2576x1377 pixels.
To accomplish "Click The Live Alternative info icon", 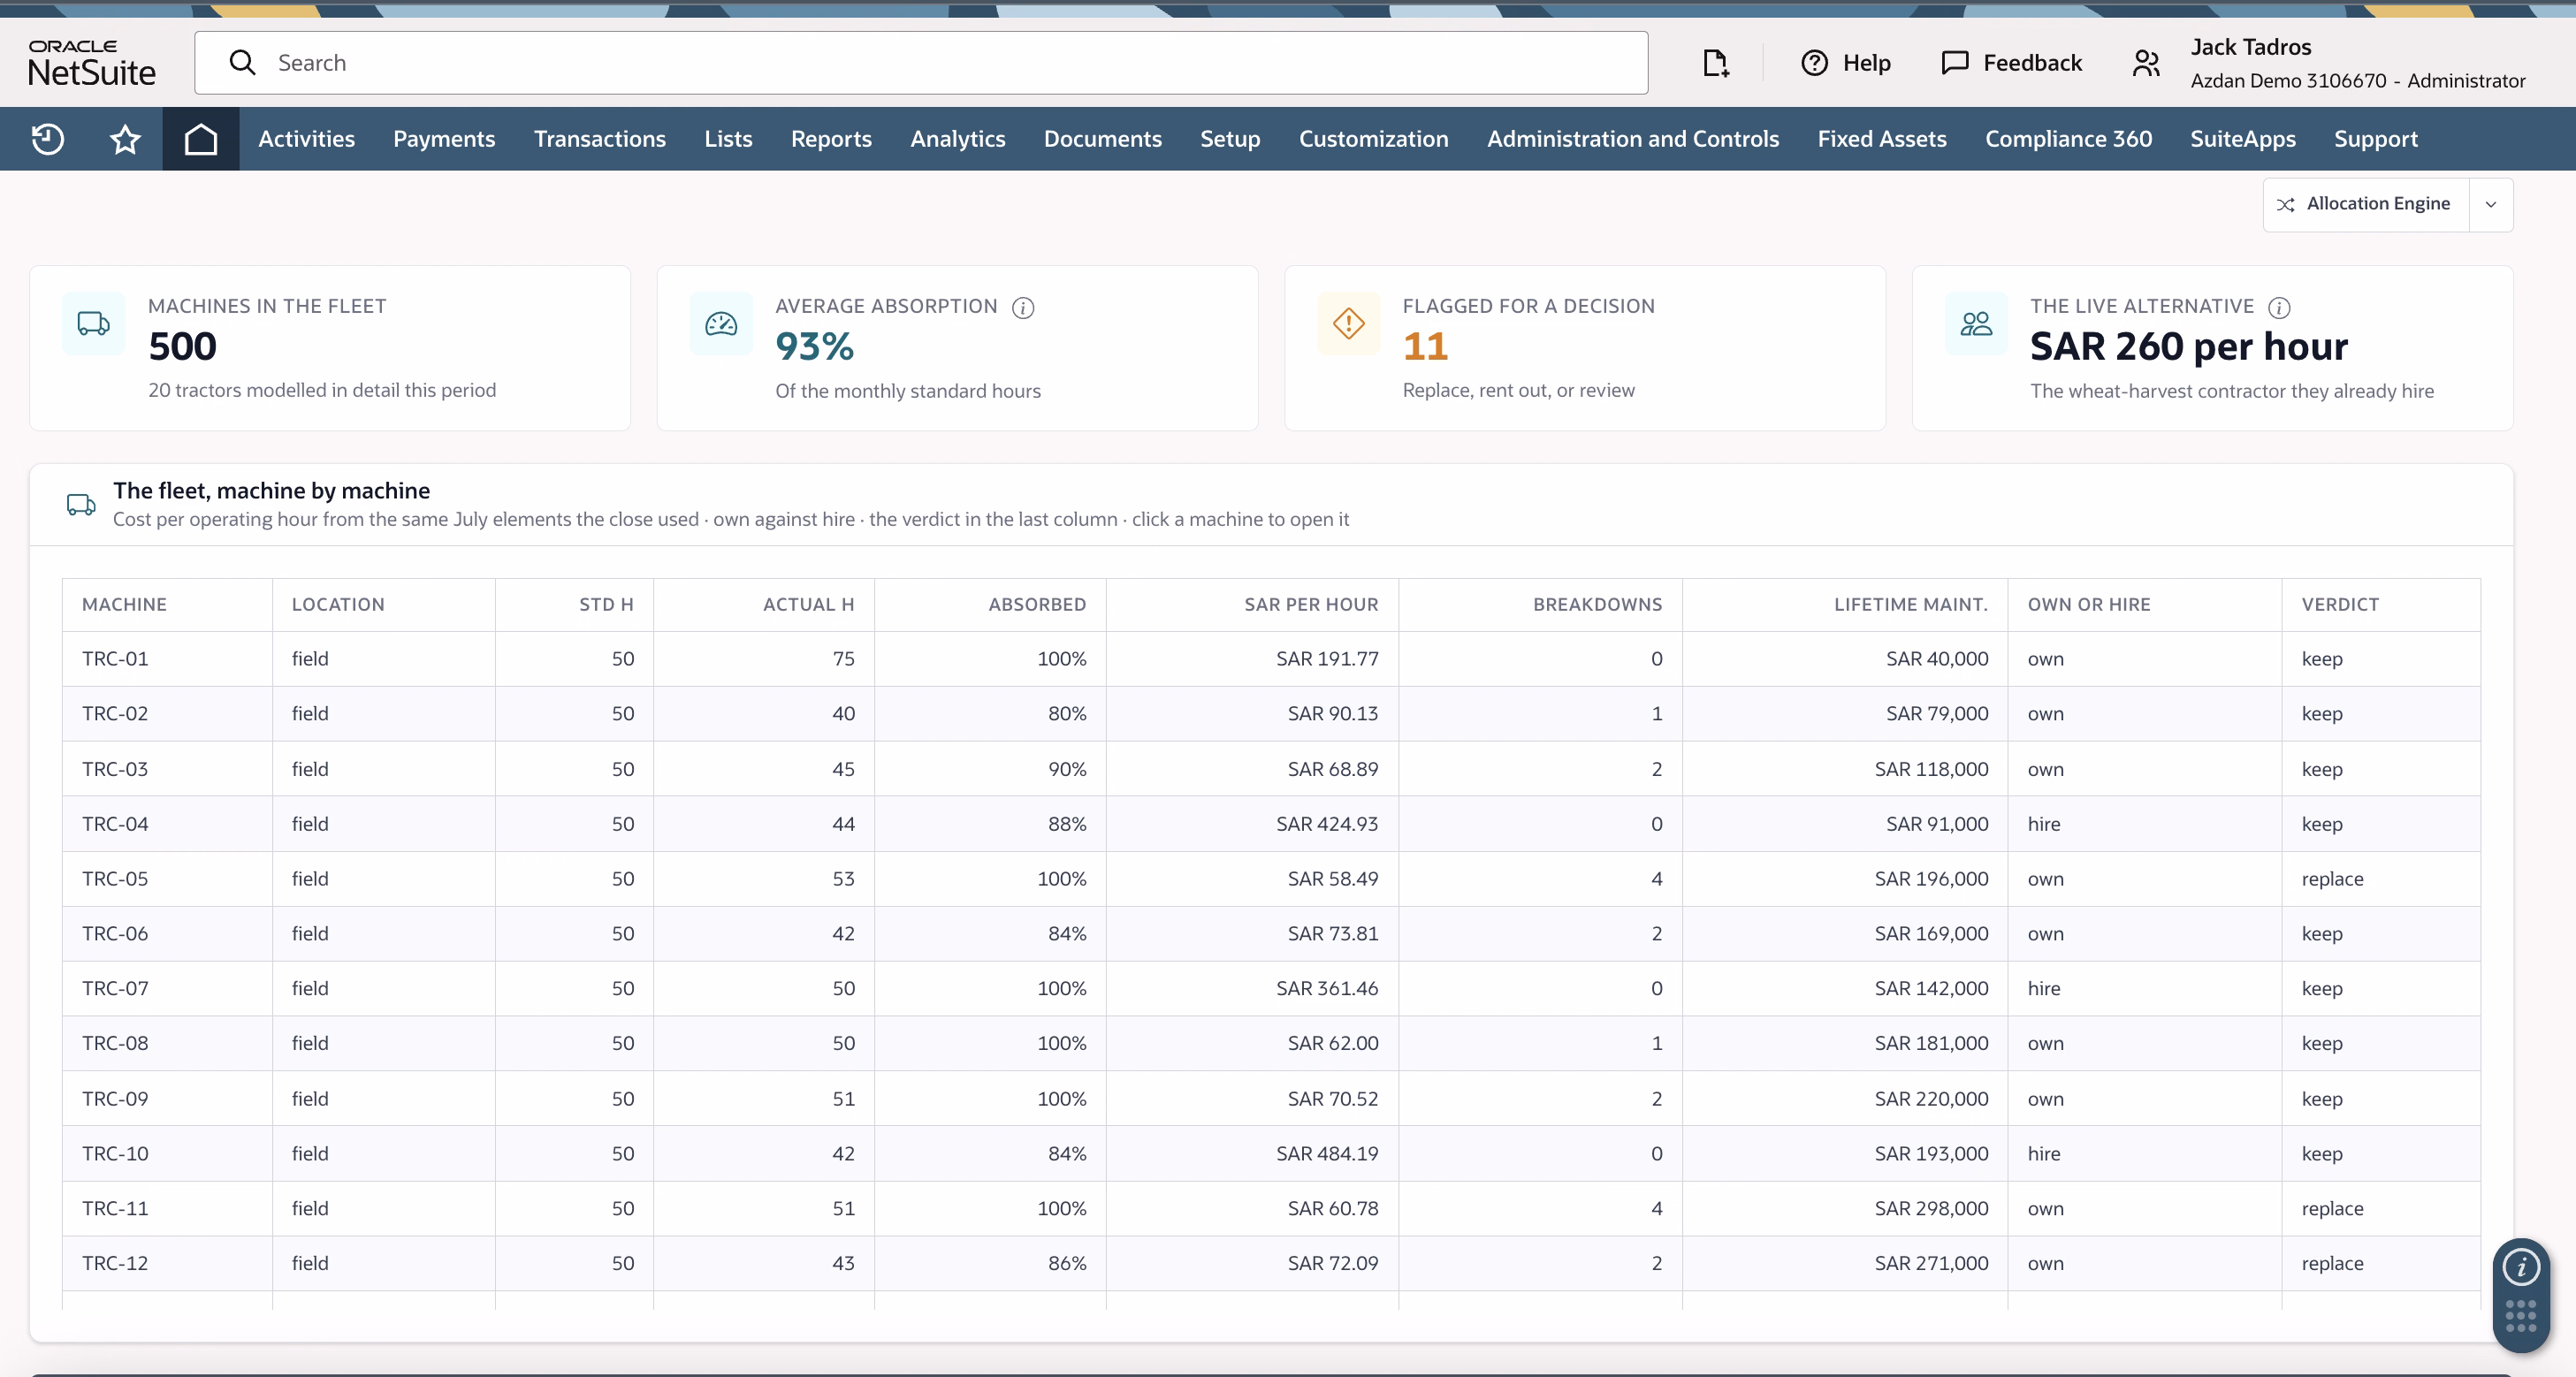I will coord(2279,307).
